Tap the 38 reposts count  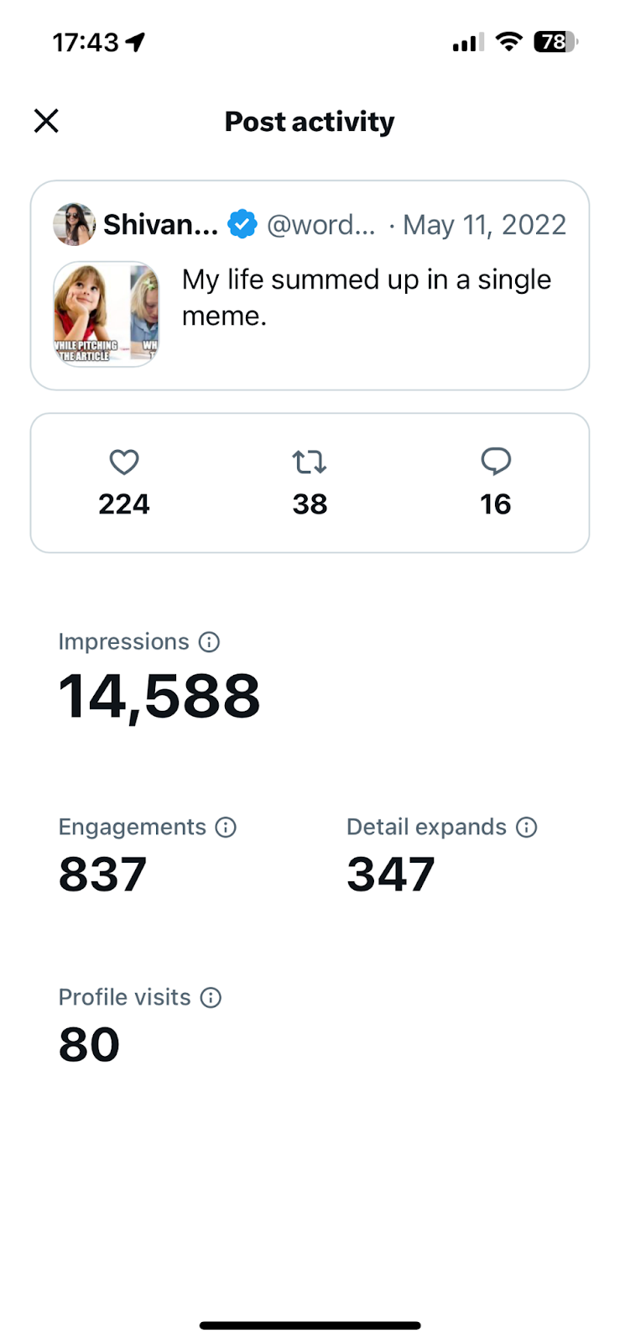pos(310,504)
